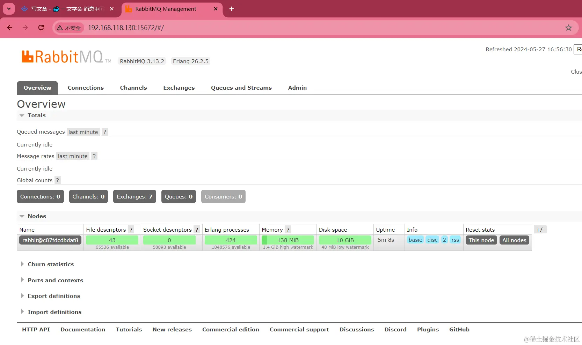Change Queued messages last minute range
Viewport: 582px width, 345px height.
click(x=83, y=132)
